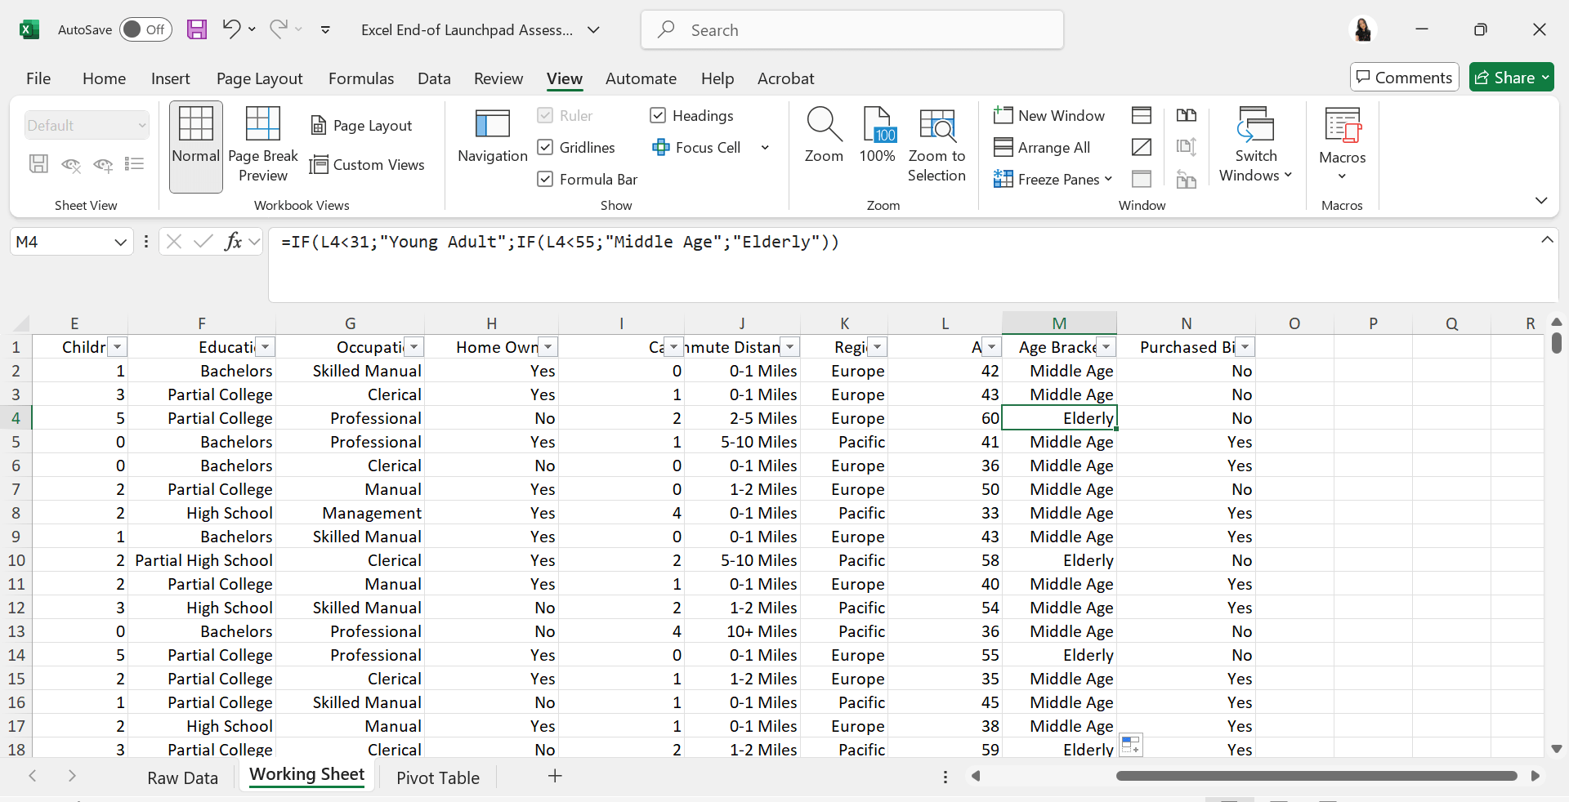Disable the Headings checkbox
The image size is (1569, 802).
658,115
